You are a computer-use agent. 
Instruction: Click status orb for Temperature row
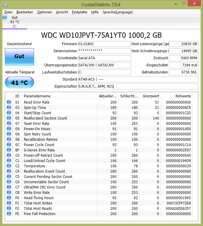pyautogui.click(x=9, y=166)
